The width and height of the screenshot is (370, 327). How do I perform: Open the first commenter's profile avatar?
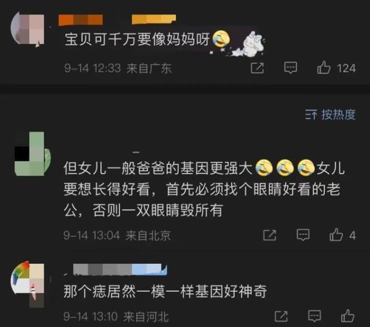click(27, 29)
